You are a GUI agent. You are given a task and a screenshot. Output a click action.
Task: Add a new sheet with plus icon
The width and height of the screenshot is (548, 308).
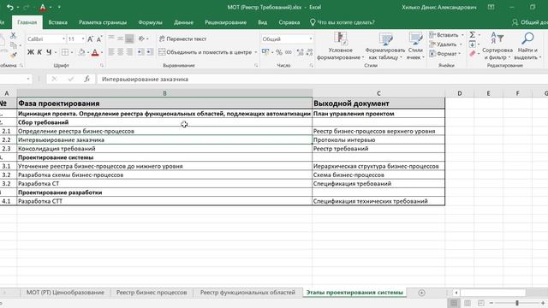(x=421, y=293)
